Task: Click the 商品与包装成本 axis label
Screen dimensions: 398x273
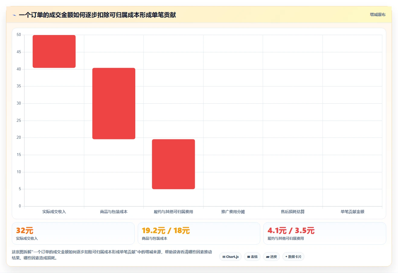Action: pos(114,212)
